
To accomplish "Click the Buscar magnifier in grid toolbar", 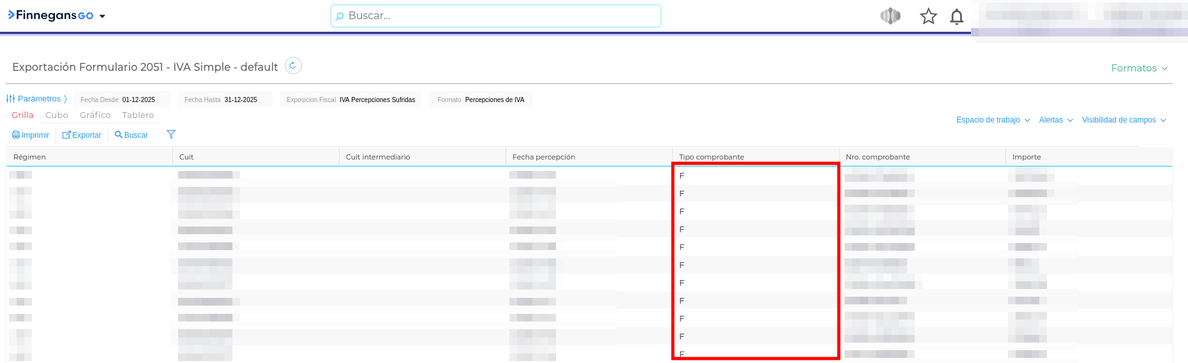I will tap(132, 135).
